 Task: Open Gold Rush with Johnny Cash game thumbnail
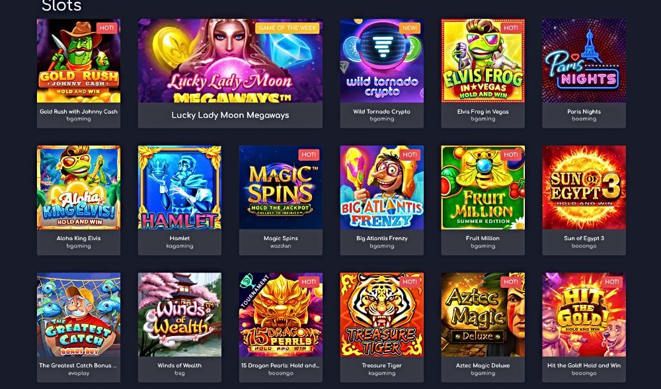click(x=79, y=61)
